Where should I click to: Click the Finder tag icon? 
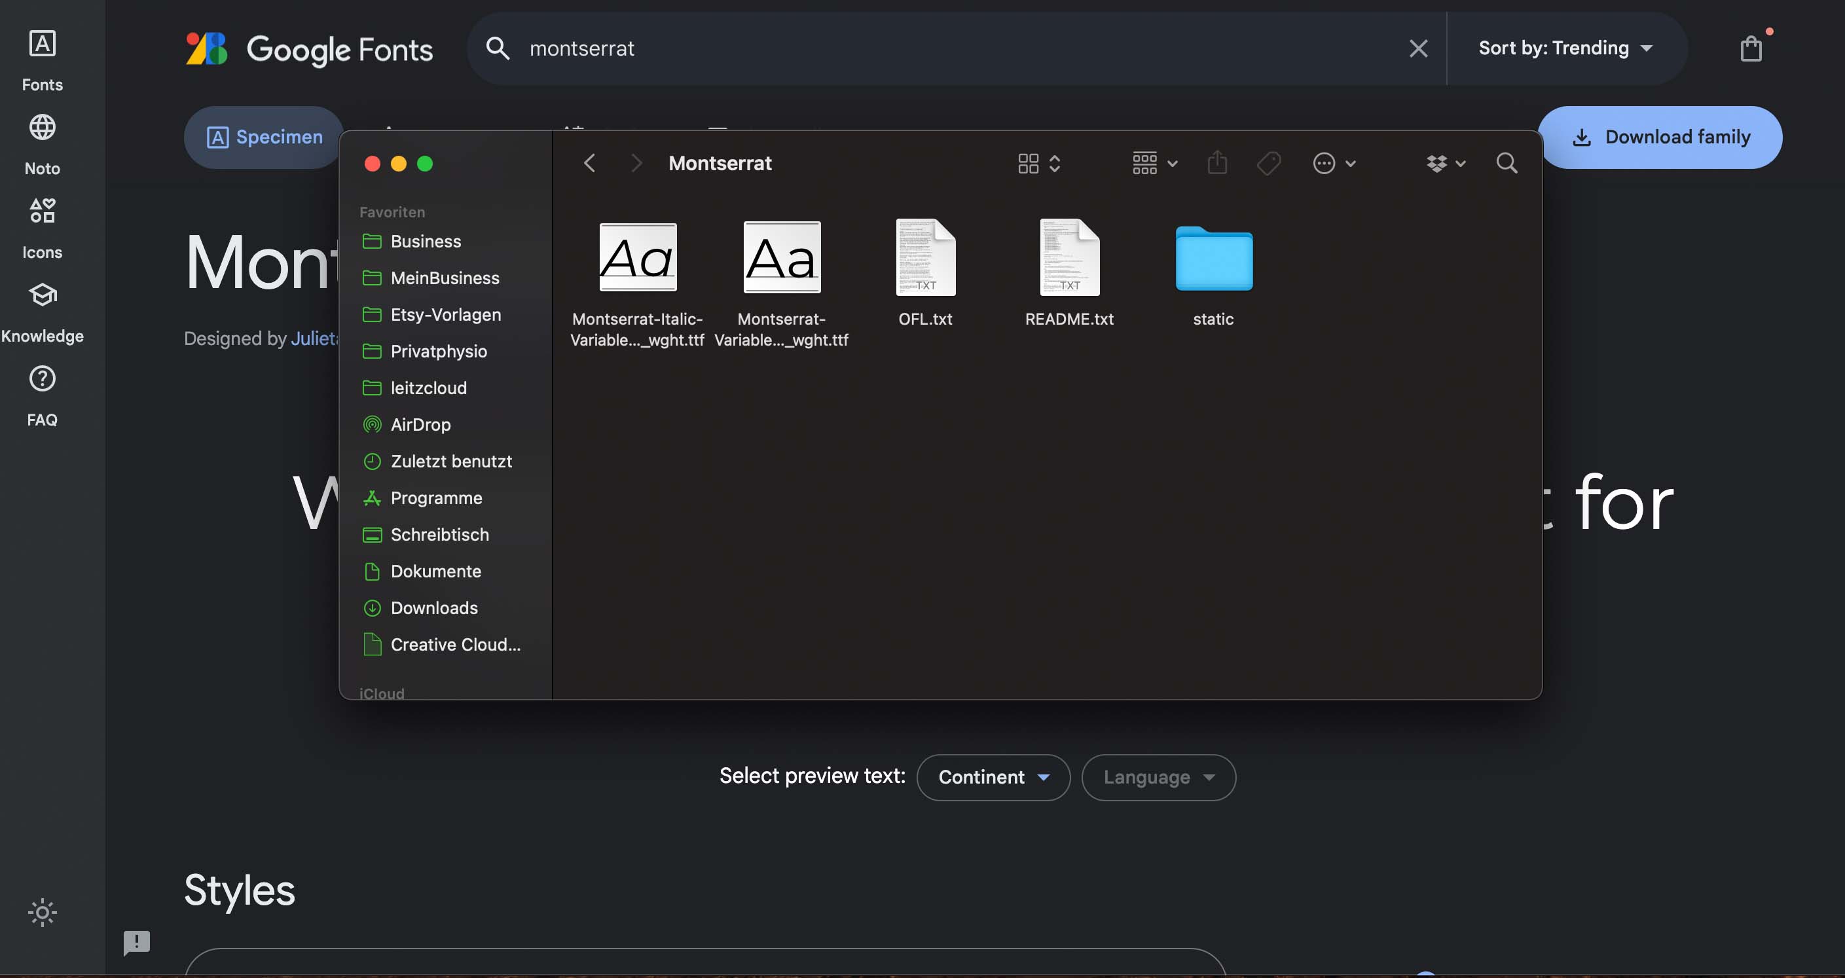coord(1268,163)
